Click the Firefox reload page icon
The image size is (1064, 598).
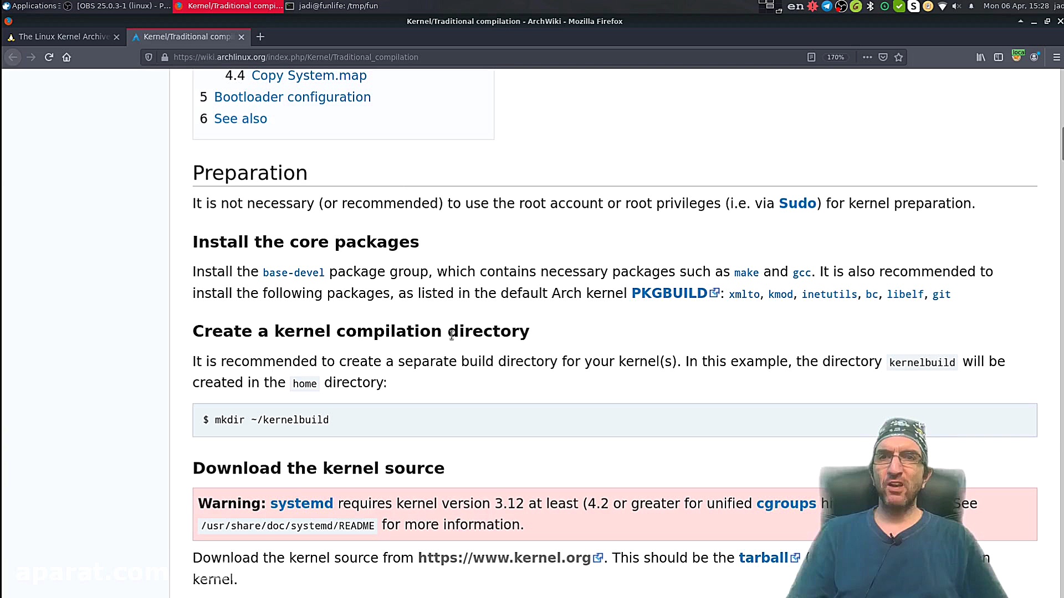[49, 57]
